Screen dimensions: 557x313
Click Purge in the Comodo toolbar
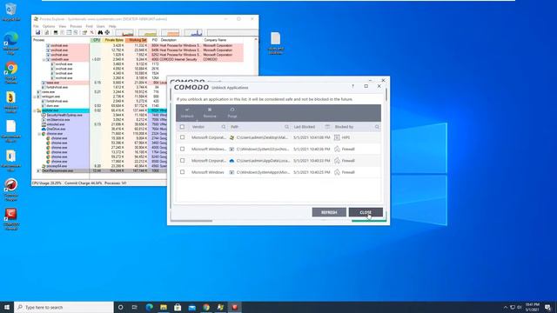[232, 113]
